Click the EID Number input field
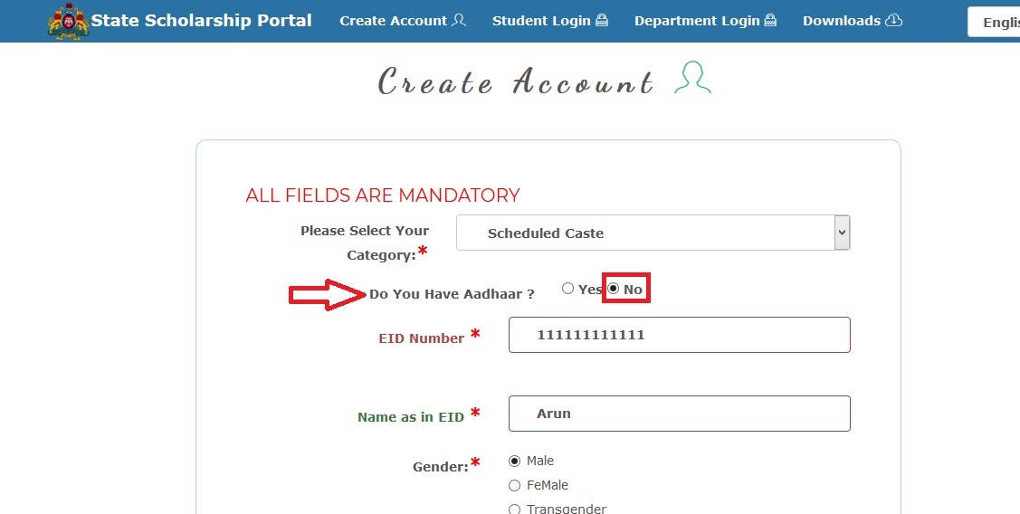This screenshot has height=514, width=1020. tap(679, 335)
